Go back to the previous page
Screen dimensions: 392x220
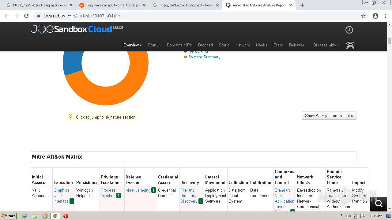pyautogui.click(x=7, y=16)
